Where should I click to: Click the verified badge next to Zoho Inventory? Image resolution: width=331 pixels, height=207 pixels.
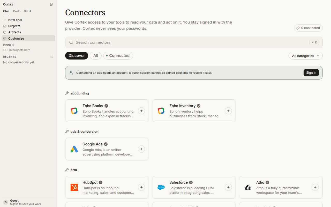point(199,106)
